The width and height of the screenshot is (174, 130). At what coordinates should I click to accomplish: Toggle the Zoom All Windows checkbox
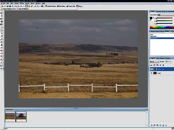click(17, 9)
